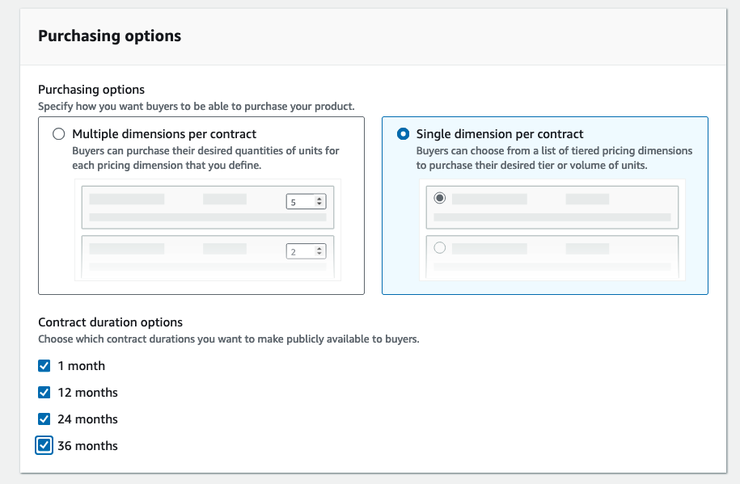
Task: Click the Multiple dimensions card description text
Action: click(205, 158)
